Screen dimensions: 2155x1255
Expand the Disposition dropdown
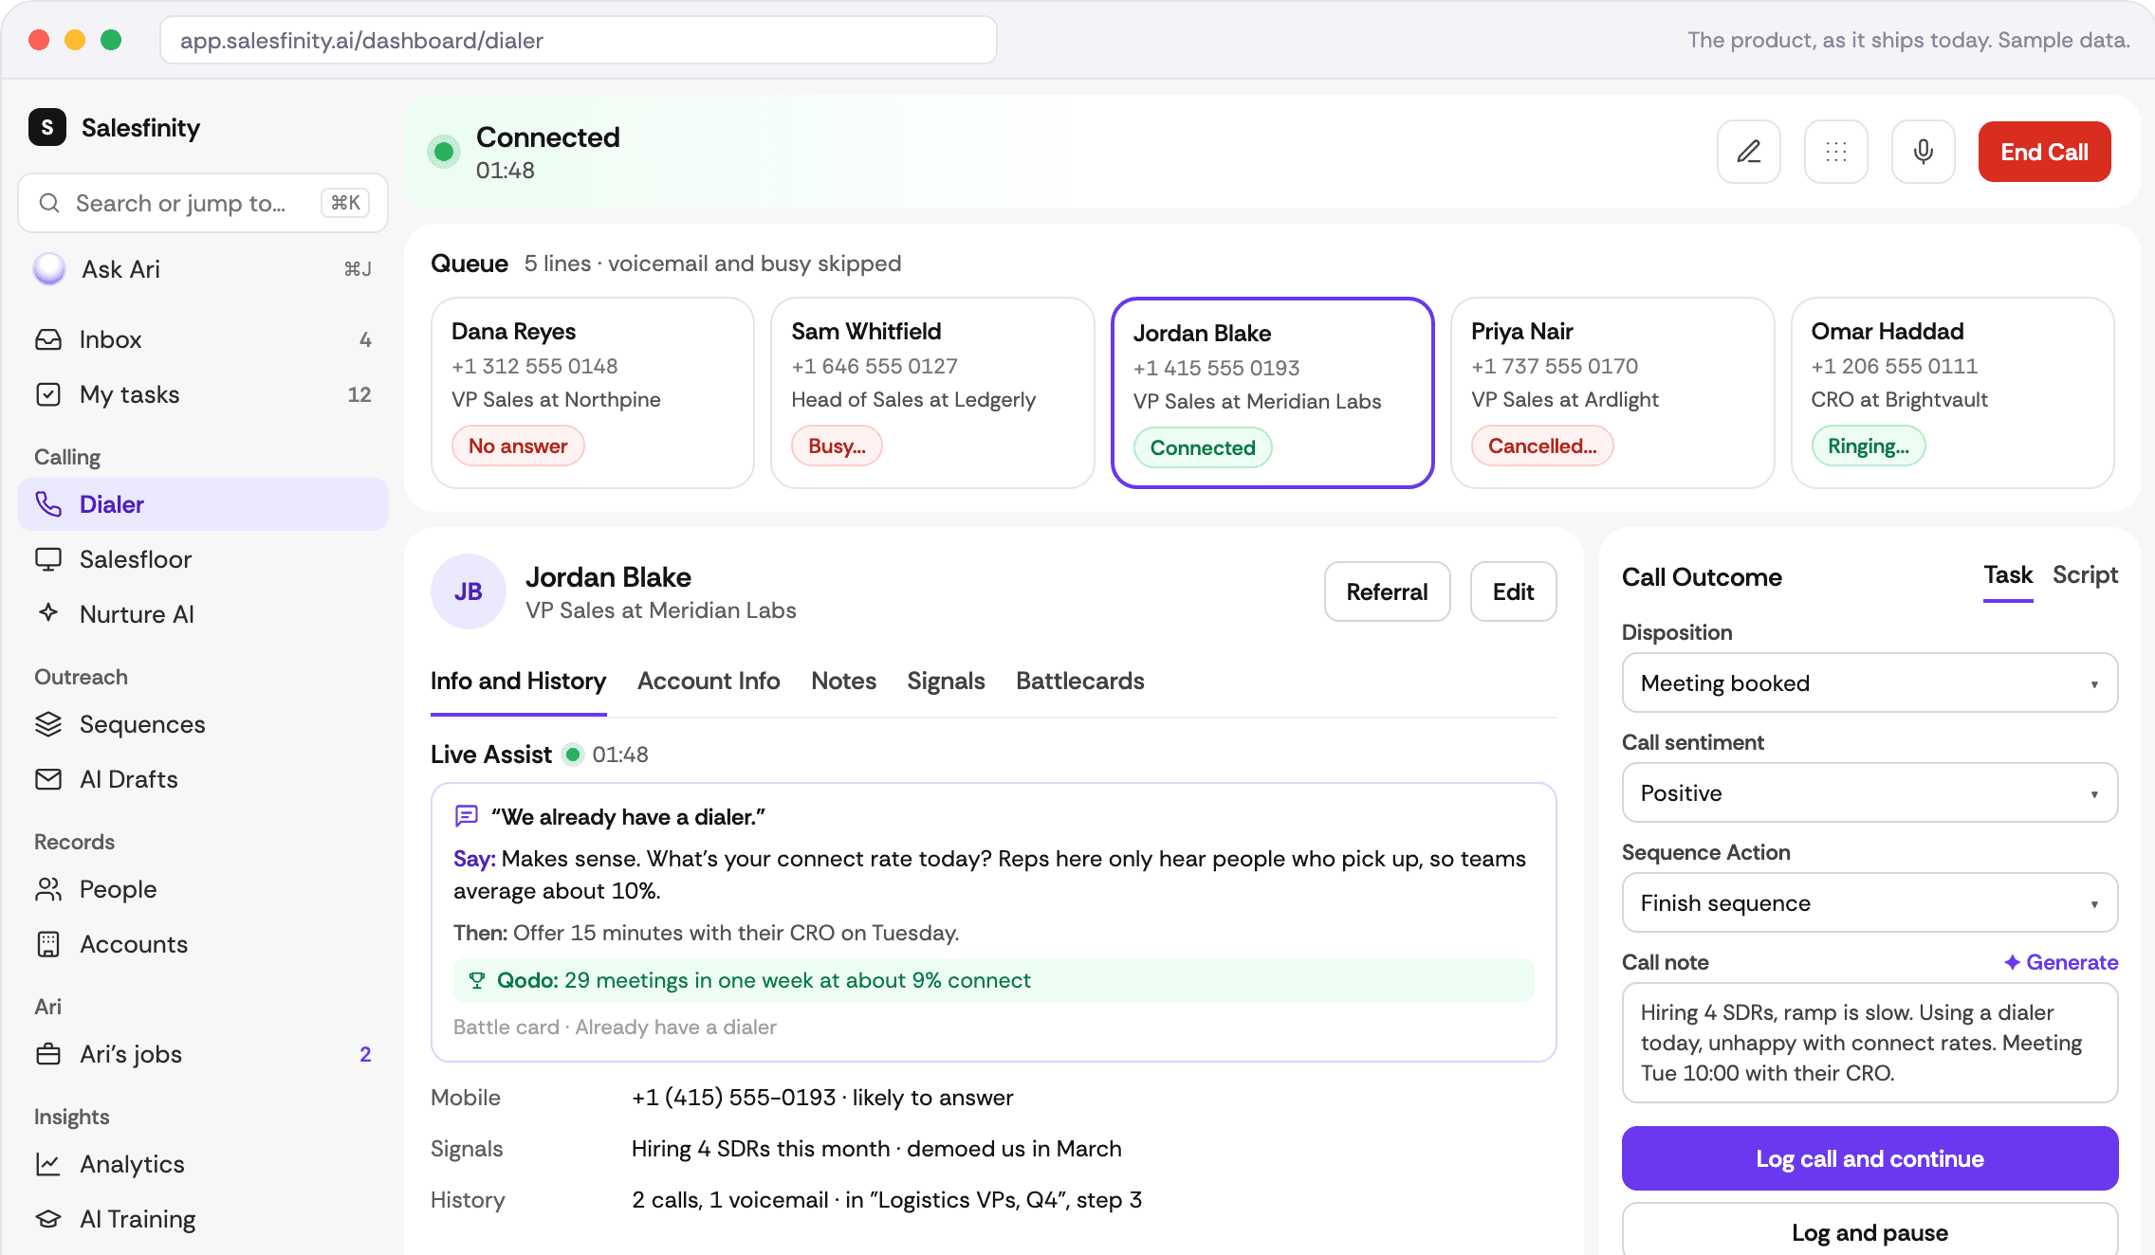[x=1870, y=682]
